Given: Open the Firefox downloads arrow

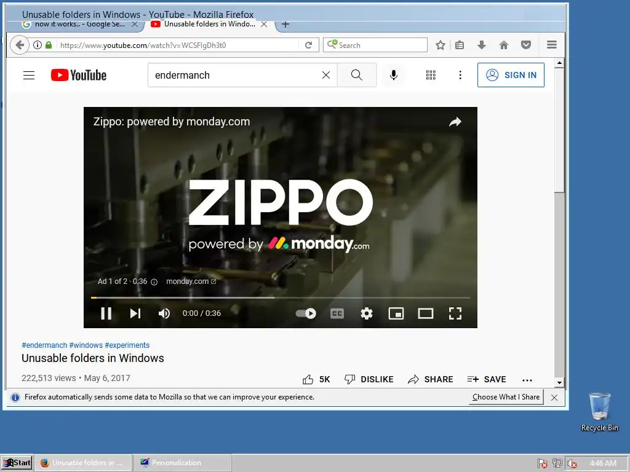Looking at the screenshot, I should 482,45.
